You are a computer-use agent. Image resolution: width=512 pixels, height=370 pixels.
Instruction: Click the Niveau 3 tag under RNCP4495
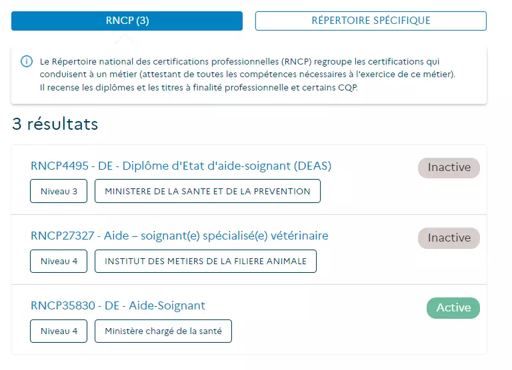click(x=59, y=191)
